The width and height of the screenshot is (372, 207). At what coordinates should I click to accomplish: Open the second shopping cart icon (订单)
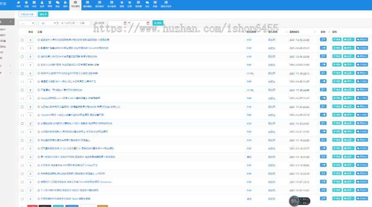tap(129, 4)
